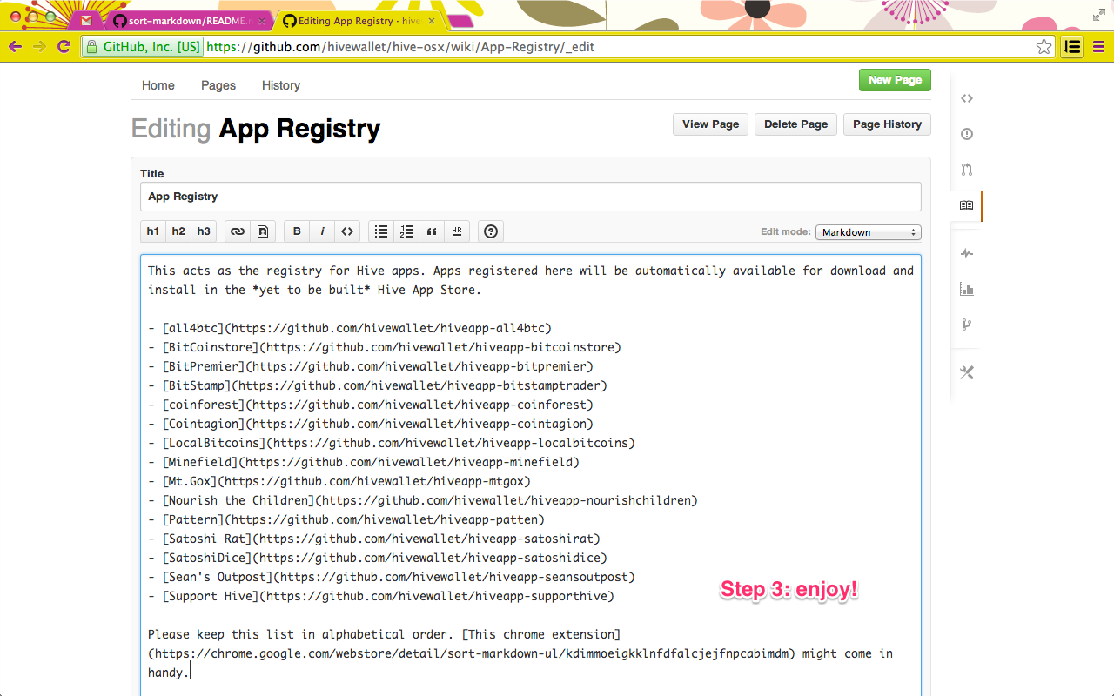Click the [Support Hive] list line
Viewport: 1114px width, 696px height.
pos(381,596)
